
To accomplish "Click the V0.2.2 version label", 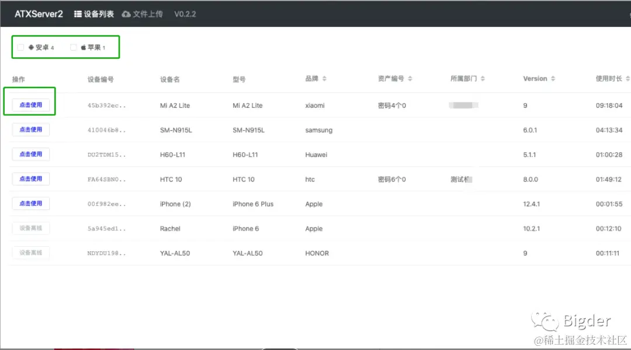I will 185,13.
